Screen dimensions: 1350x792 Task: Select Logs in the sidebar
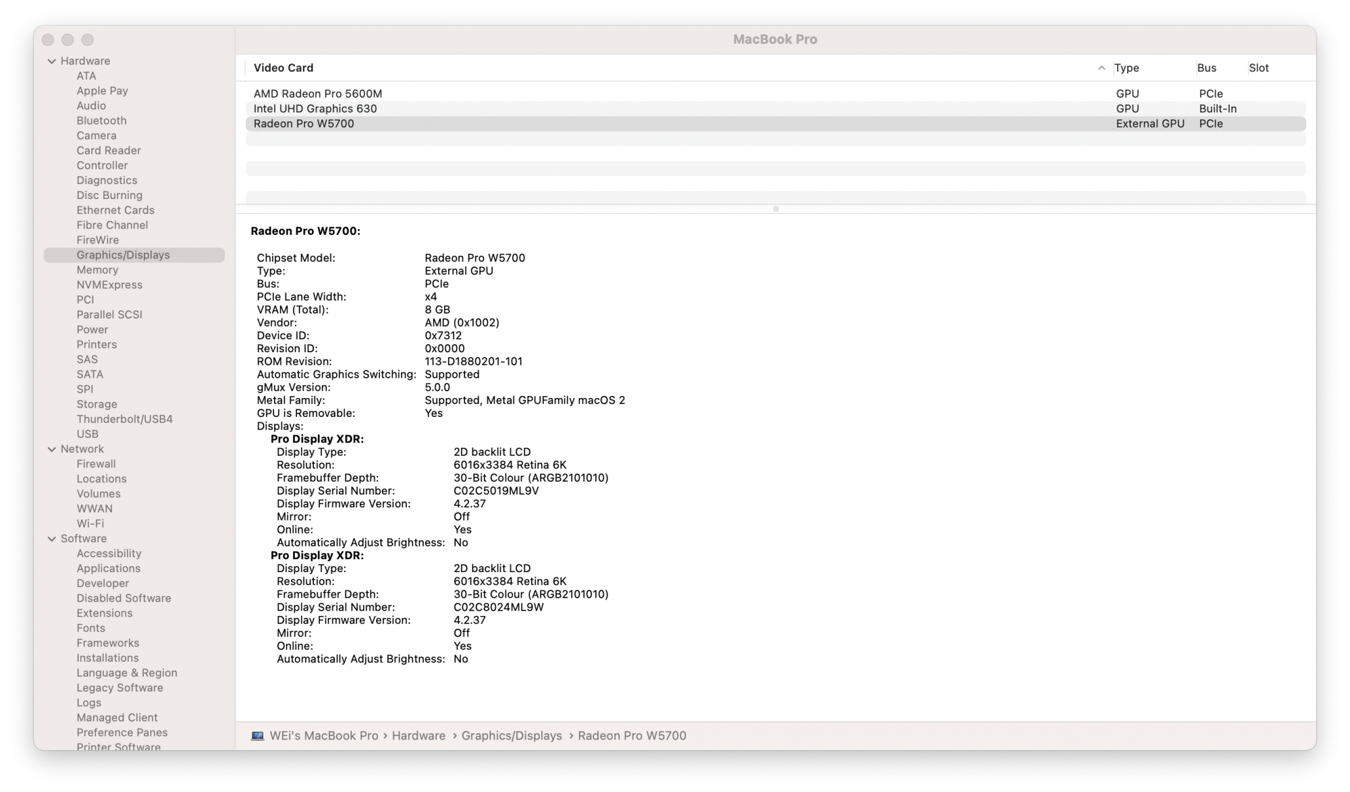89,703
